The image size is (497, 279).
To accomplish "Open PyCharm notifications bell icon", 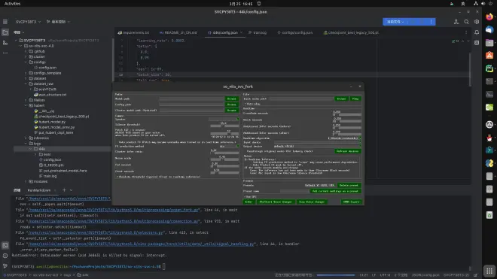I will click(x=477, y=32).
